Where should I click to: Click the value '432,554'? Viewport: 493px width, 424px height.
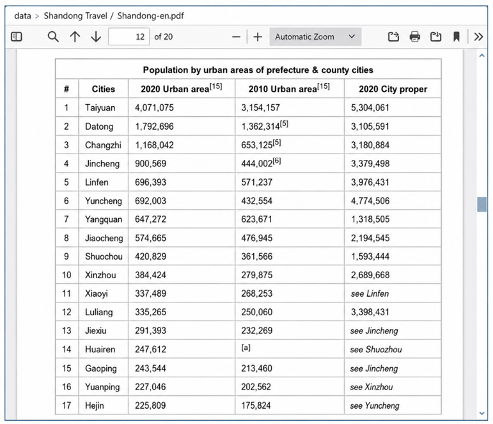[256, 201]
